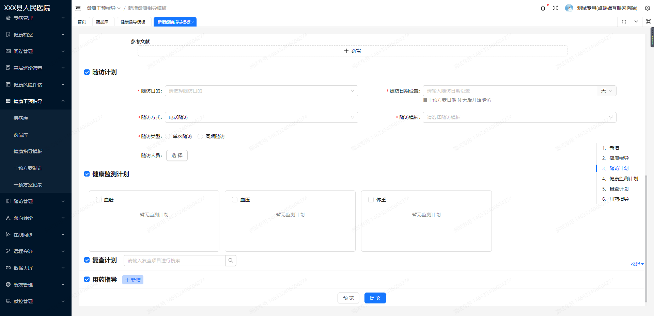This screenshot has height=316, width=654.
Task: Click the 随访日期设置 input field
Action: coord(510,91)
